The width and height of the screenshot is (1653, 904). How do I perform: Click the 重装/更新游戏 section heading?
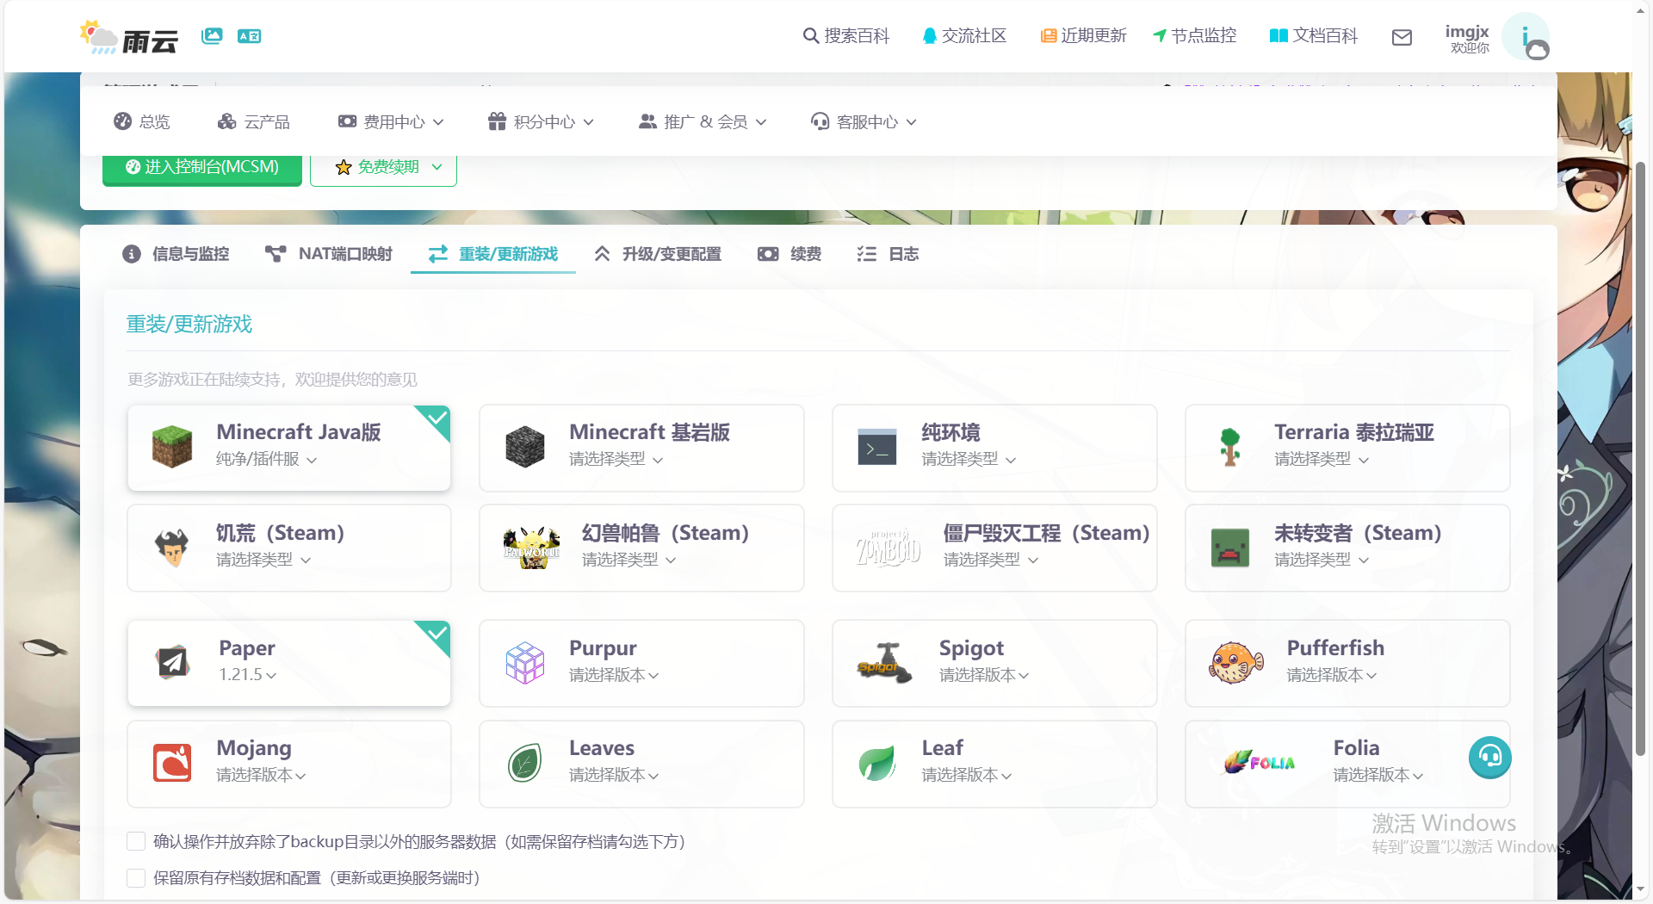pyautogui.click(x=189, y=324)
